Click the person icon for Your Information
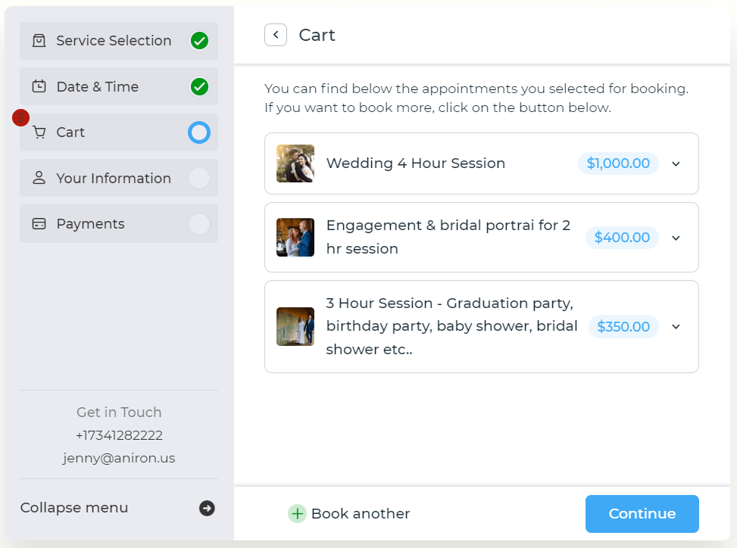The width and height of the screenshot is (737, 548). tap(39, 179)
